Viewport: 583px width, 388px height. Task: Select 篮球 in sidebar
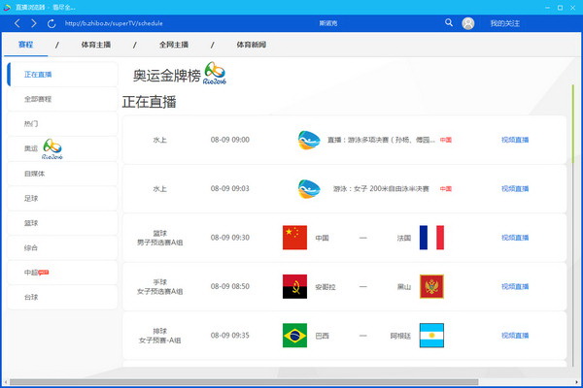62,223
